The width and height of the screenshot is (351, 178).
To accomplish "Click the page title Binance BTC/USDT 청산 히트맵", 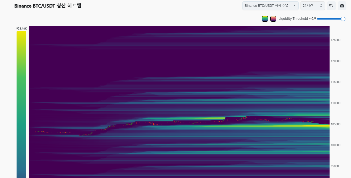I will point(48,6).
